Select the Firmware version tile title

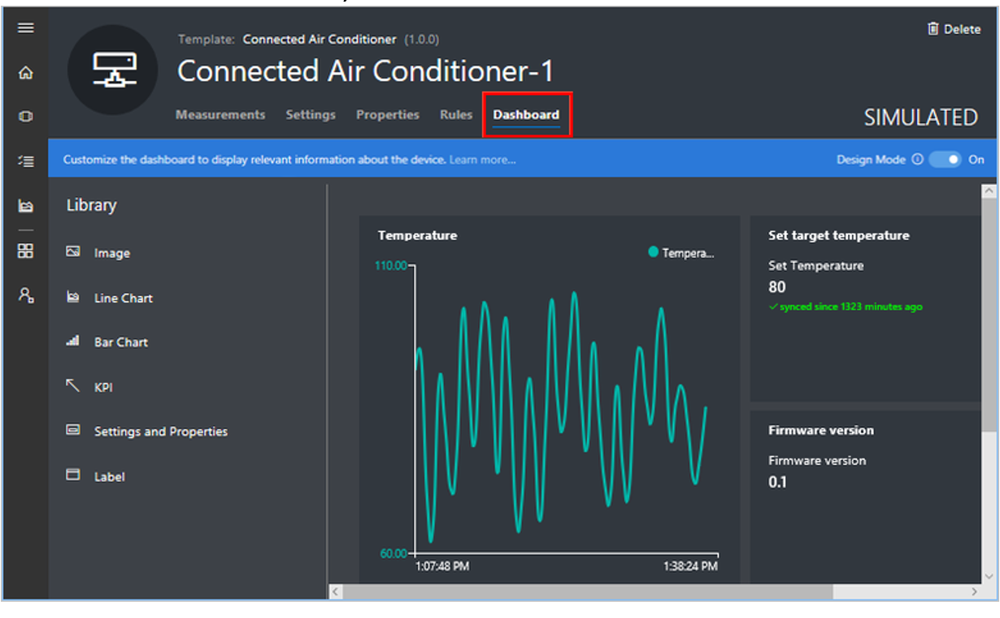click(x=821, y=430)
